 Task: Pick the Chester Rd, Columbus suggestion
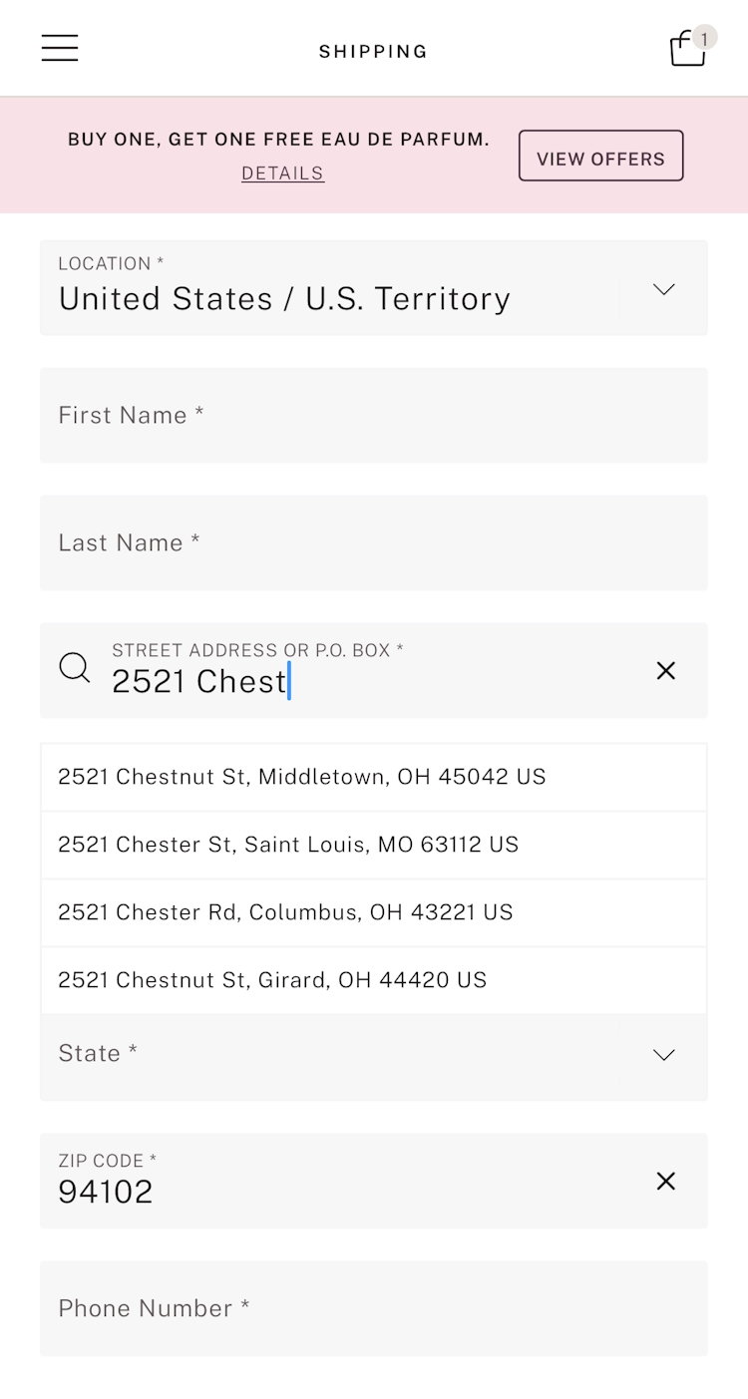286,912
